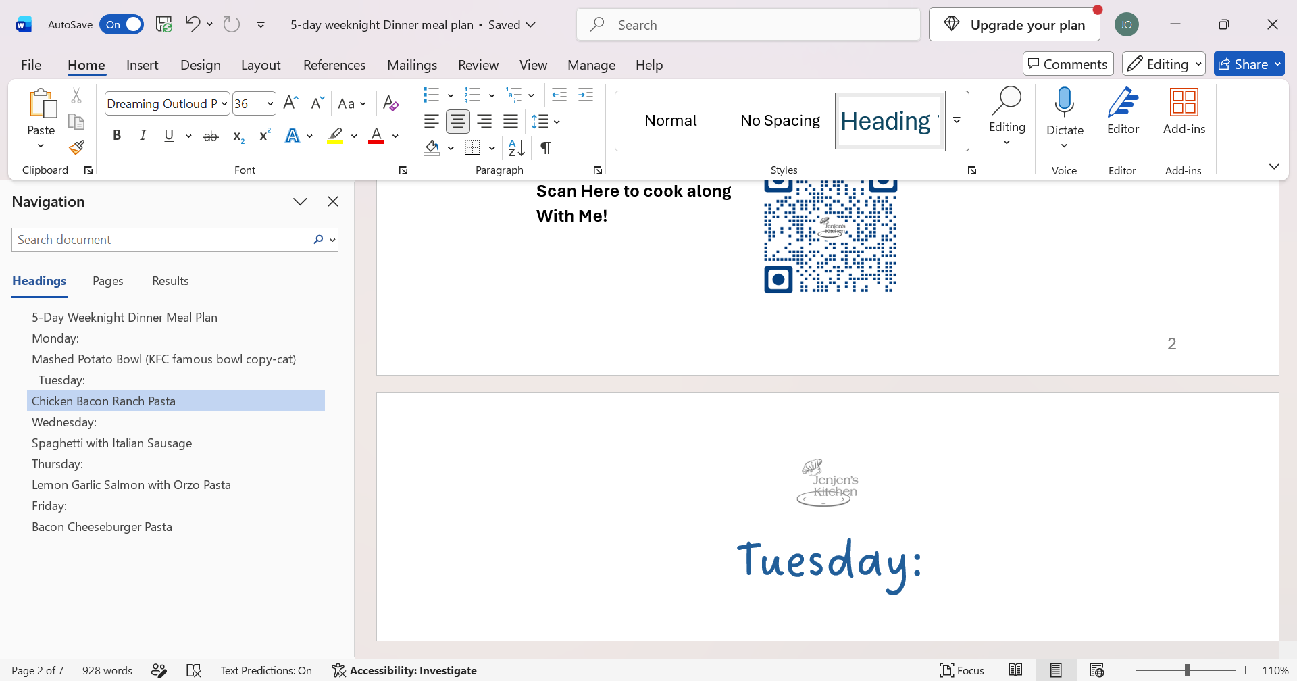Show or hide paragraph marks

[546, 147]
